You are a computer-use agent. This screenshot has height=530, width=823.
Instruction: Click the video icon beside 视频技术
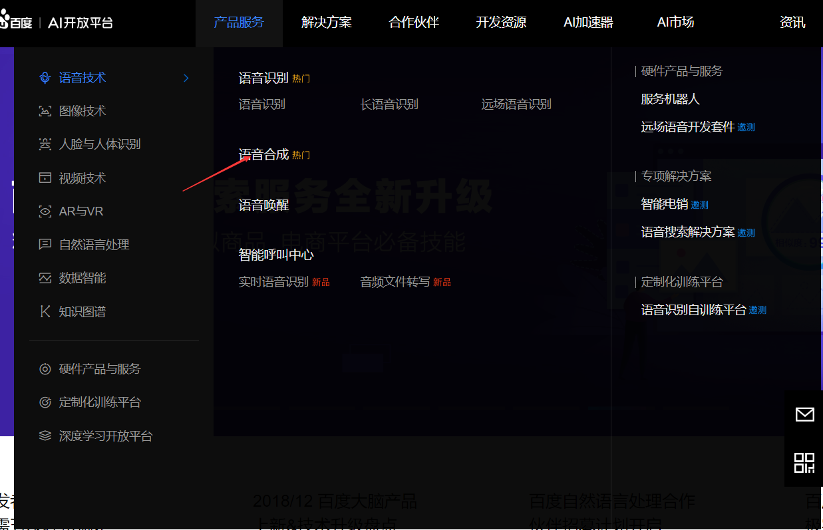point(45,178)
